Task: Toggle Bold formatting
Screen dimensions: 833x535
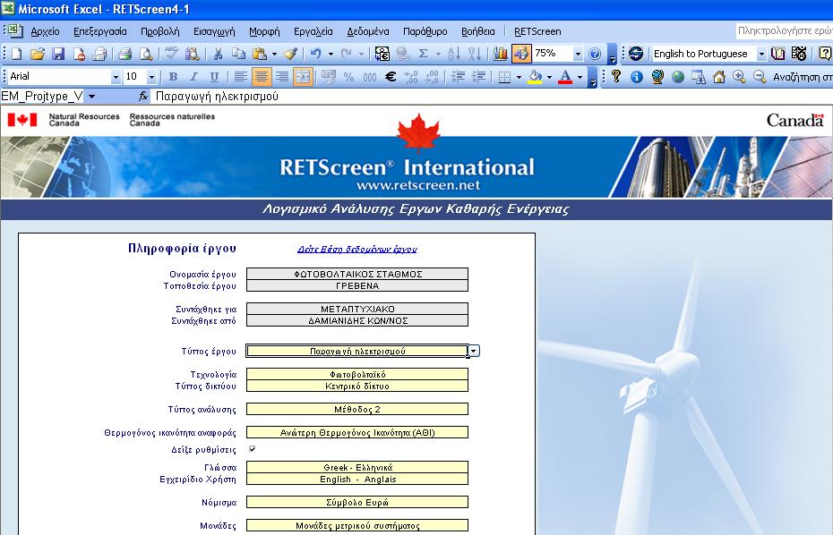Action: (x=173, y=77)
